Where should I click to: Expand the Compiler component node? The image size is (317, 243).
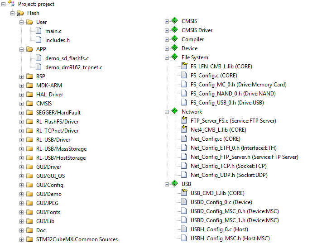click(167, 39)
